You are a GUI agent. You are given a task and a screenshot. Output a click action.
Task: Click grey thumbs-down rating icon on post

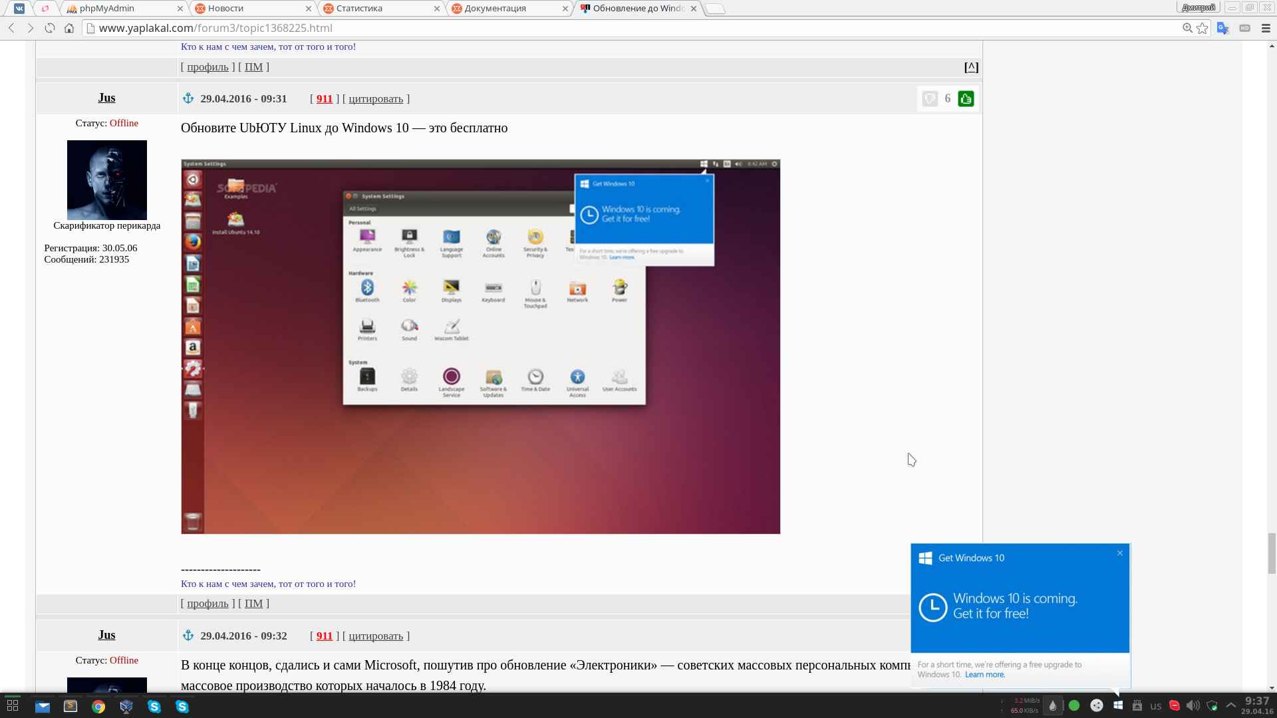(x=930, y=99)
